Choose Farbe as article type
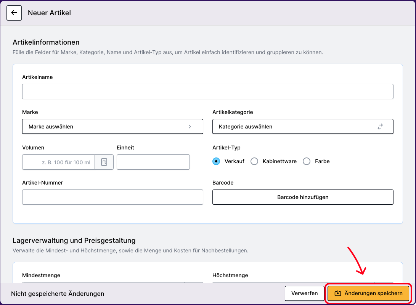The image size is (416, 305). tap(307, 161)
